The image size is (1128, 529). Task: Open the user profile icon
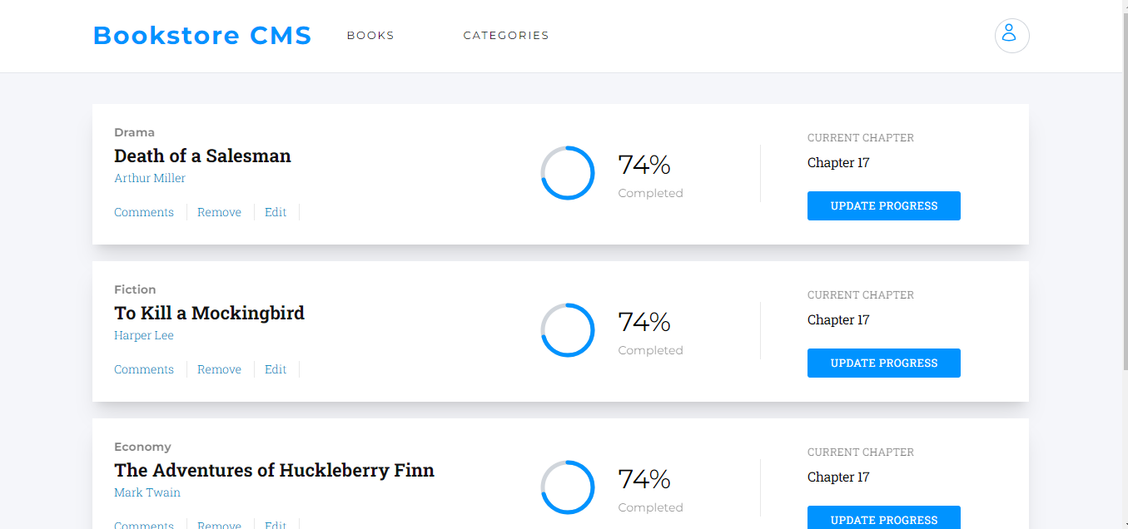pos(1011,36)
